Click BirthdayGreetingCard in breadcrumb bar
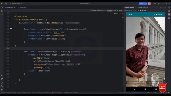Screen dimensions: 171x96 tap(71, 93)
